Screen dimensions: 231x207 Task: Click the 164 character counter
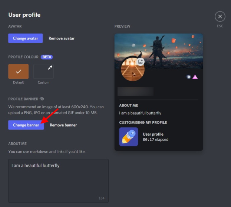click(102, 198)
